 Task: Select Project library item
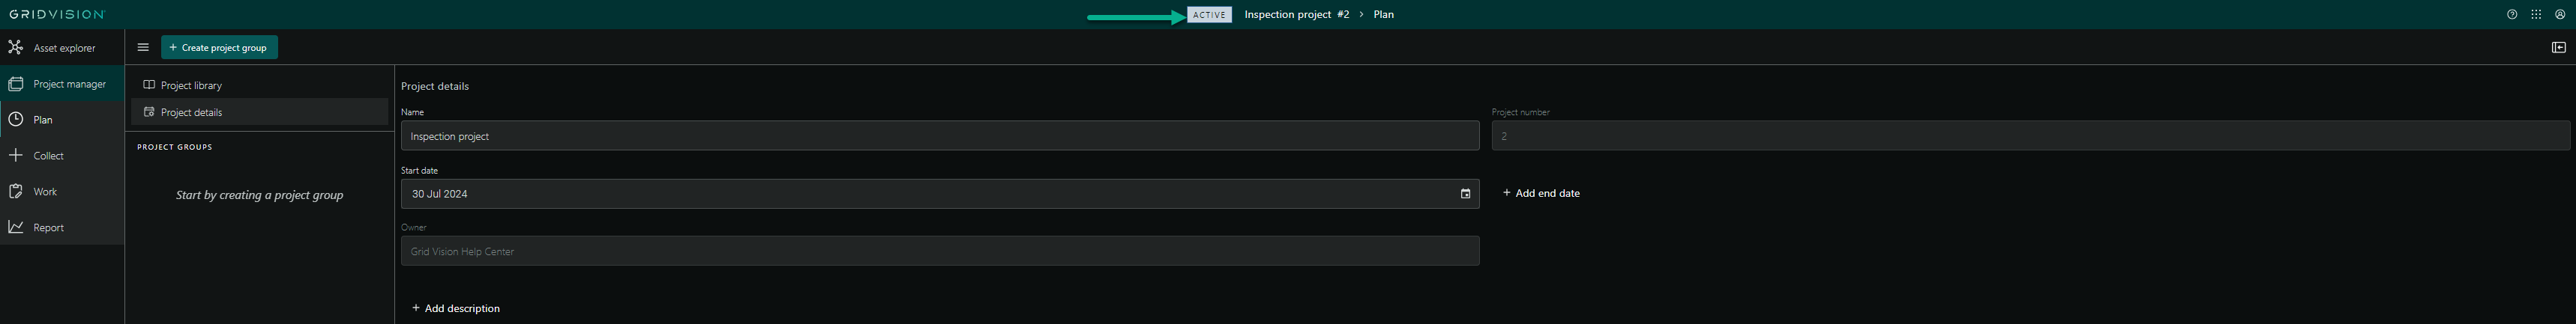(x=191, y=86)
